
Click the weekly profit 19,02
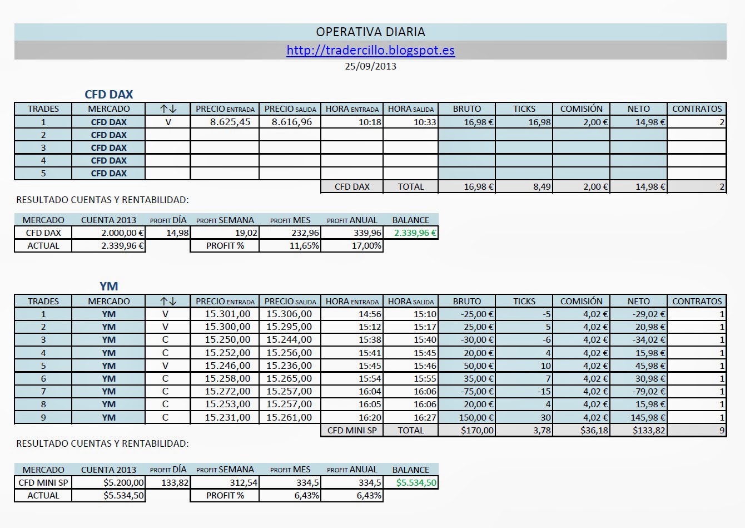(x=246, y=233)
